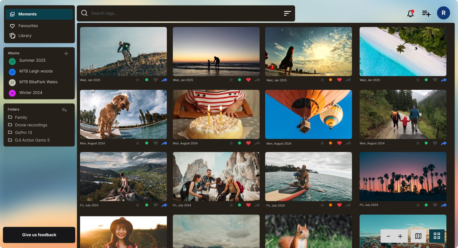
Task: Open the DJI Action Osmo 5 folder
Action: (x=32, y=140)
